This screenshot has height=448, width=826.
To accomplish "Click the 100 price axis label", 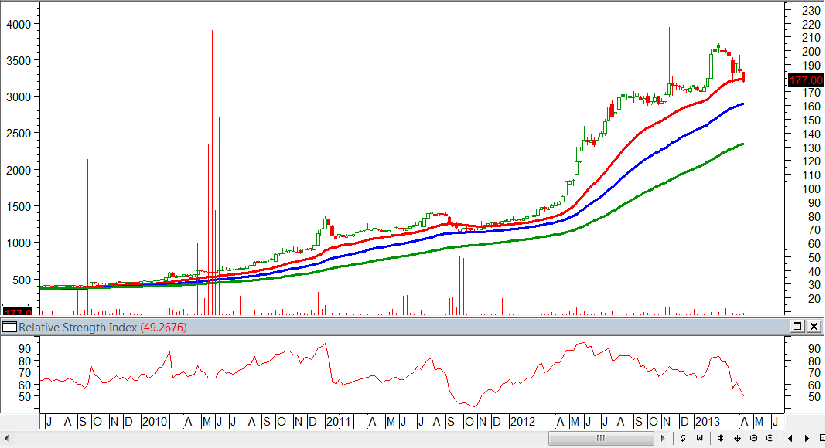I will coord(811,188).
